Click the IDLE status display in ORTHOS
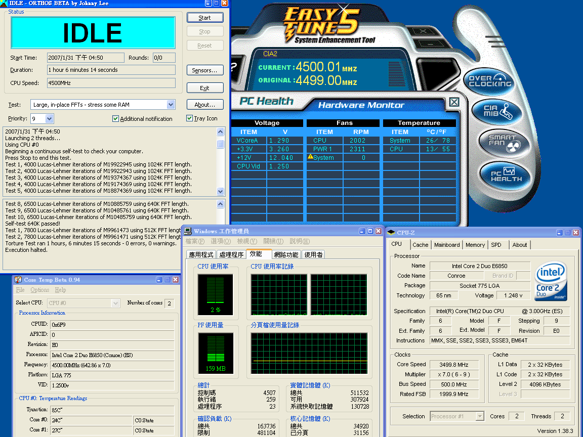The height and width of the screenshot is (437, 583). [93, 33]
